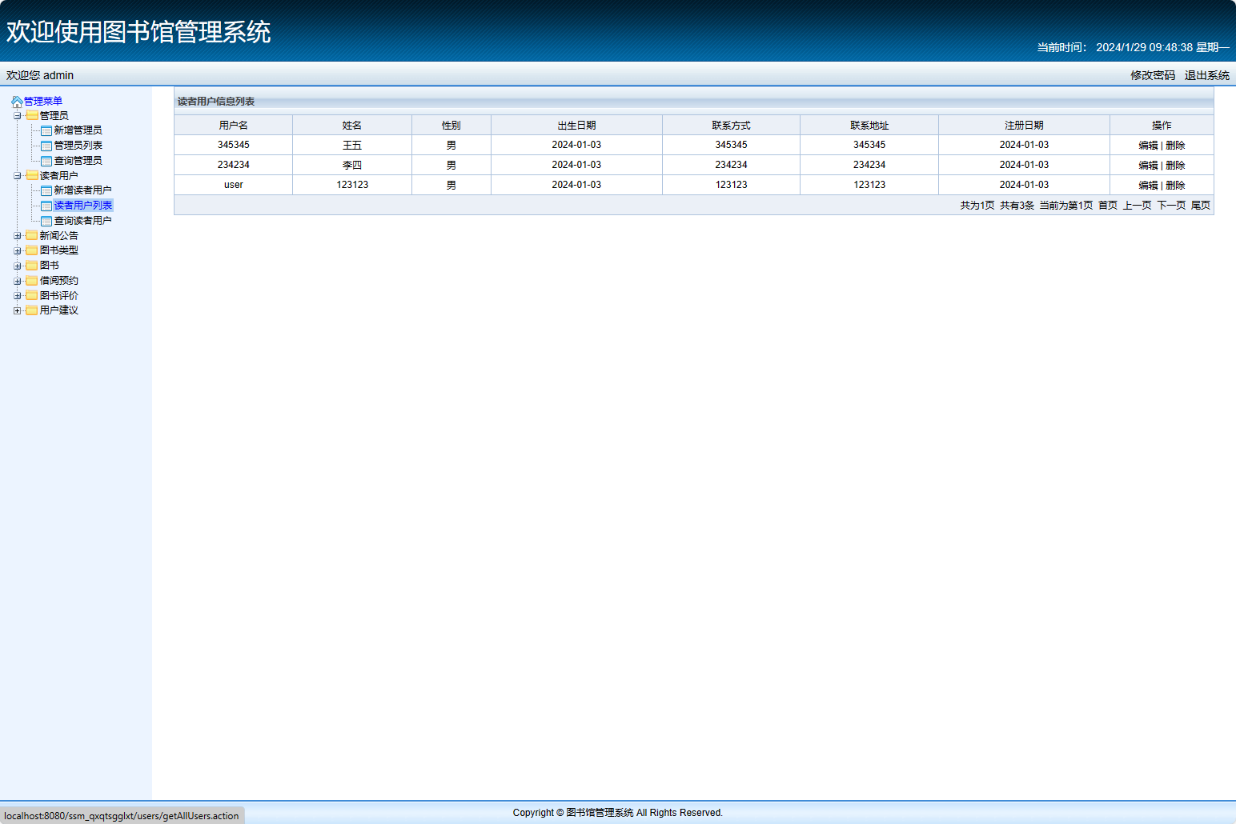Go to 上一页 in pagination

pos(1138,206)
